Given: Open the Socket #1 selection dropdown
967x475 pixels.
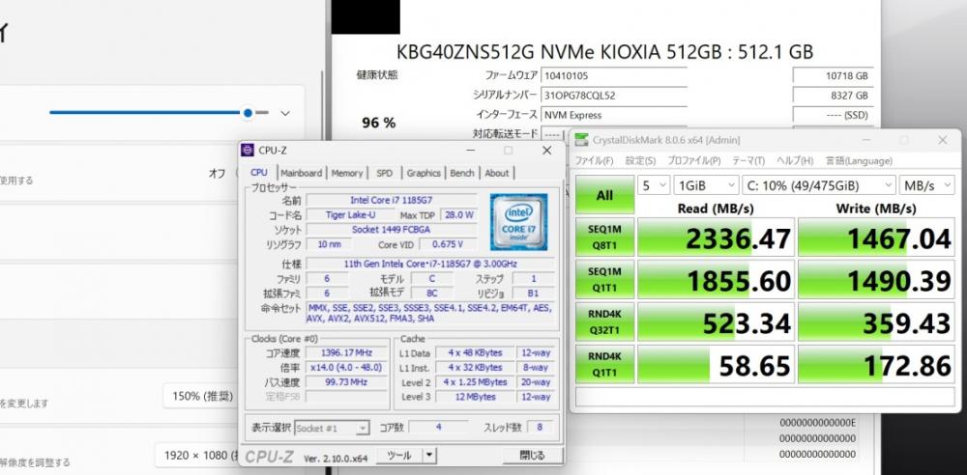Looking at the screenshot, I should tap(332, 428).
